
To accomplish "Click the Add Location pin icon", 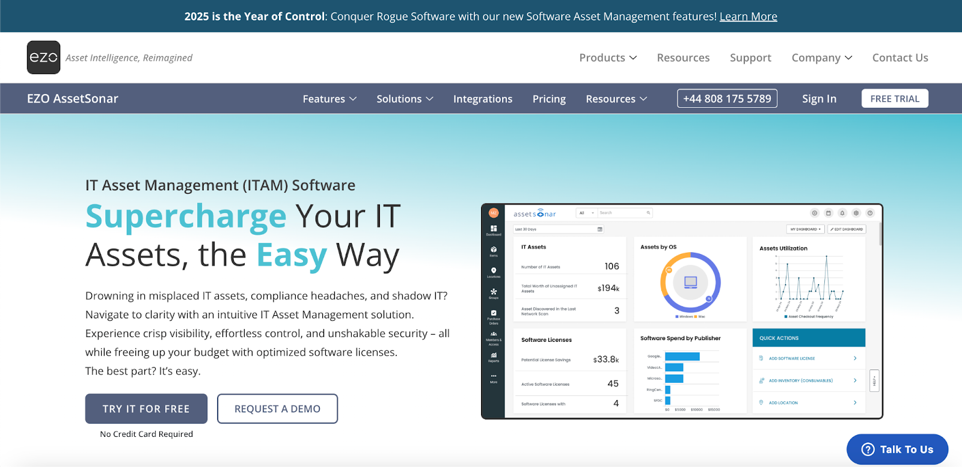I will pos(761,403).
